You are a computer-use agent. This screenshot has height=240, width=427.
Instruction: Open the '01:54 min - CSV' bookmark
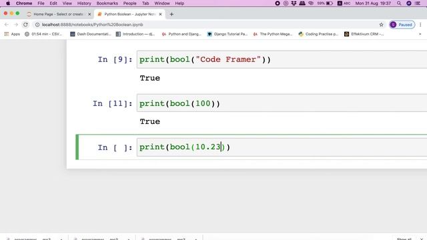(43, 34)
